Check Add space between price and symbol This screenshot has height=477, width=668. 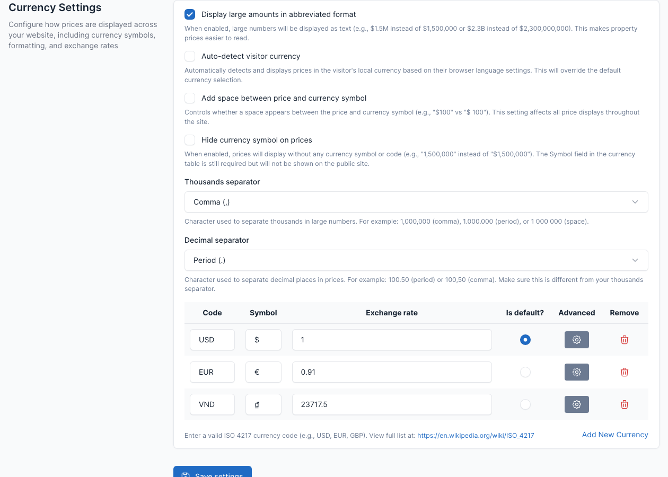click(x=190, y=98)
